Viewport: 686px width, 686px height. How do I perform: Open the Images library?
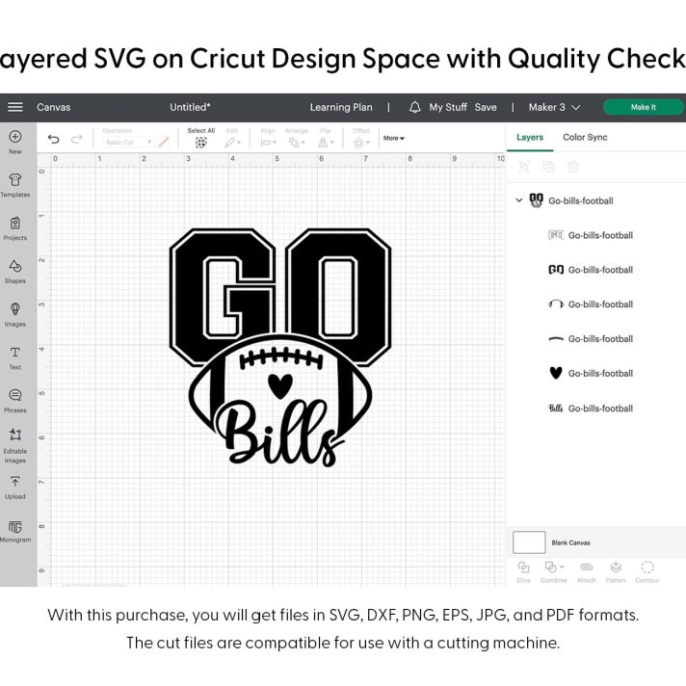[x=15, y=314]
